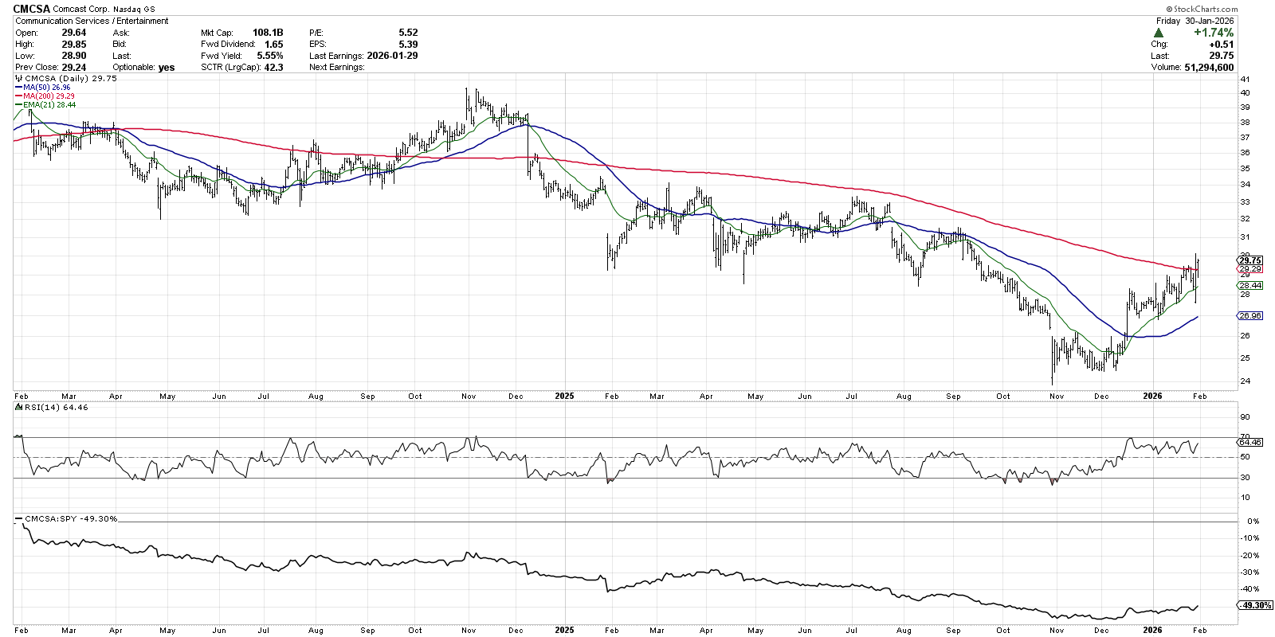Click the red 29.29 price axis tag
Screen dimensions: 1275x637
[x=1249, y=269]
